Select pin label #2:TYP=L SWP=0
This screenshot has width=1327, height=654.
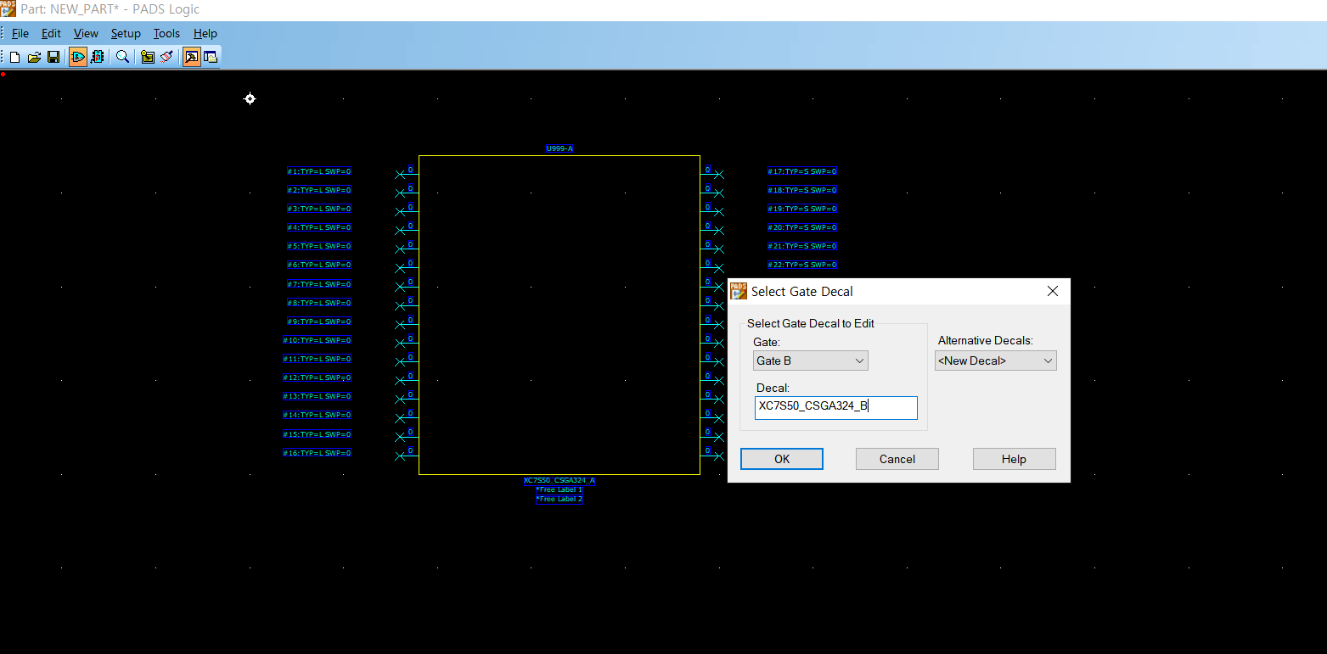coord(318,190)
